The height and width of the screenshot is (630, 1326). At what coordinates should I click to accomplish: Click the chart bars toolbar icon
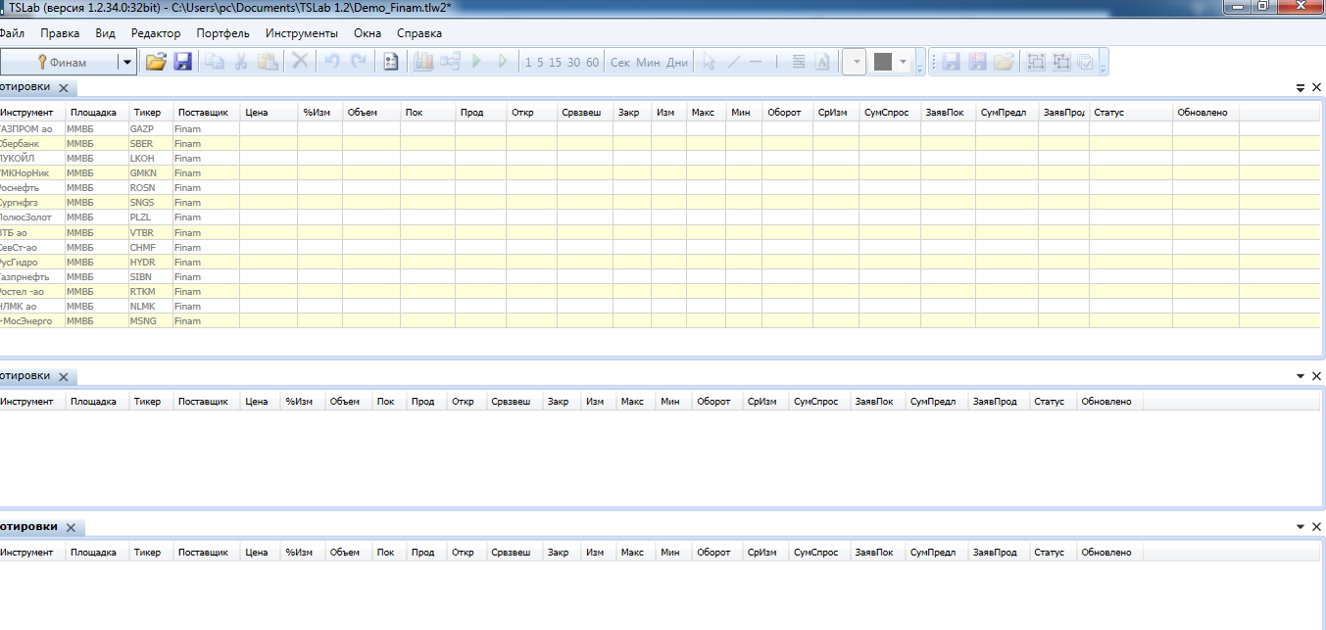point(423,62)
